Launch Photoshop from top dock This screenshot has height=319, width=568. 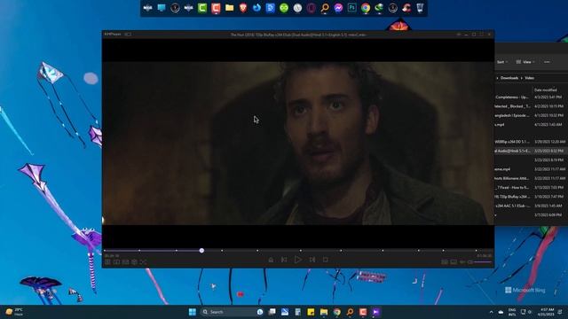pyautogui.click(x=351, y=8)
